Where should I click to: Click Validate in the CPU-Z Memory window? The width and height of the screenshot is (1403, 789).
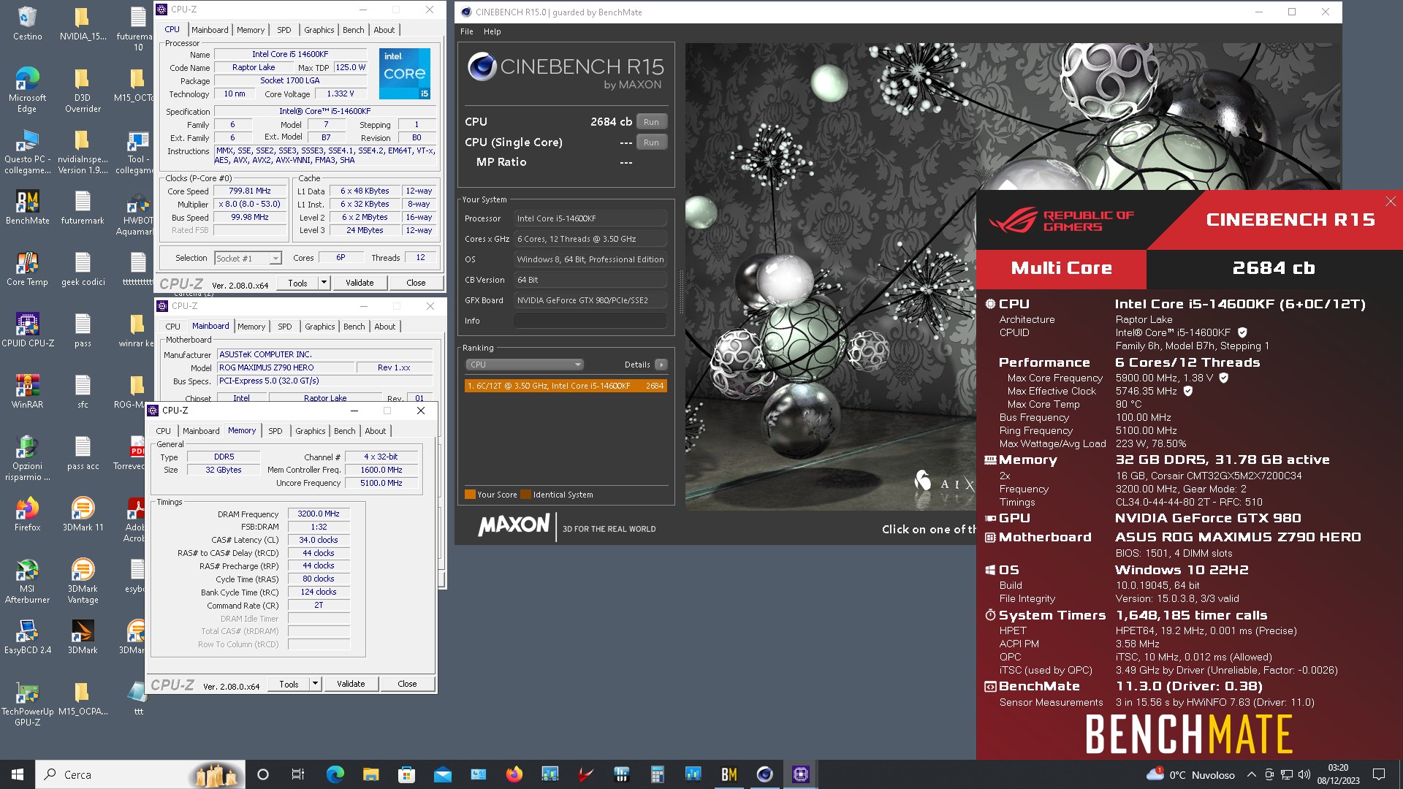point(351,684)
